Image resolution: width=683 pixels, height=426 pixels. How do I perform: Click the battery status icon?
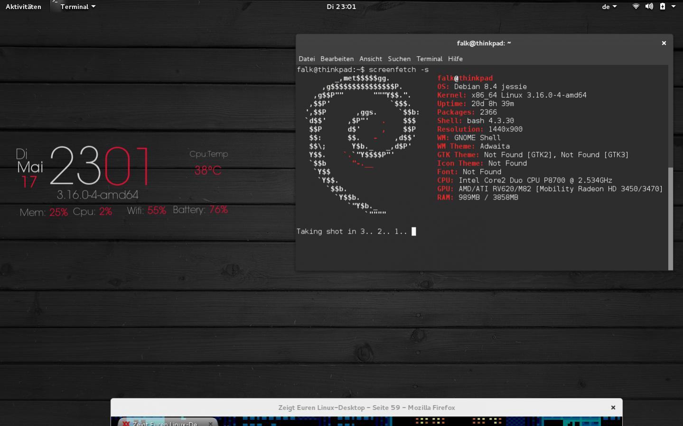coord(662,6)
